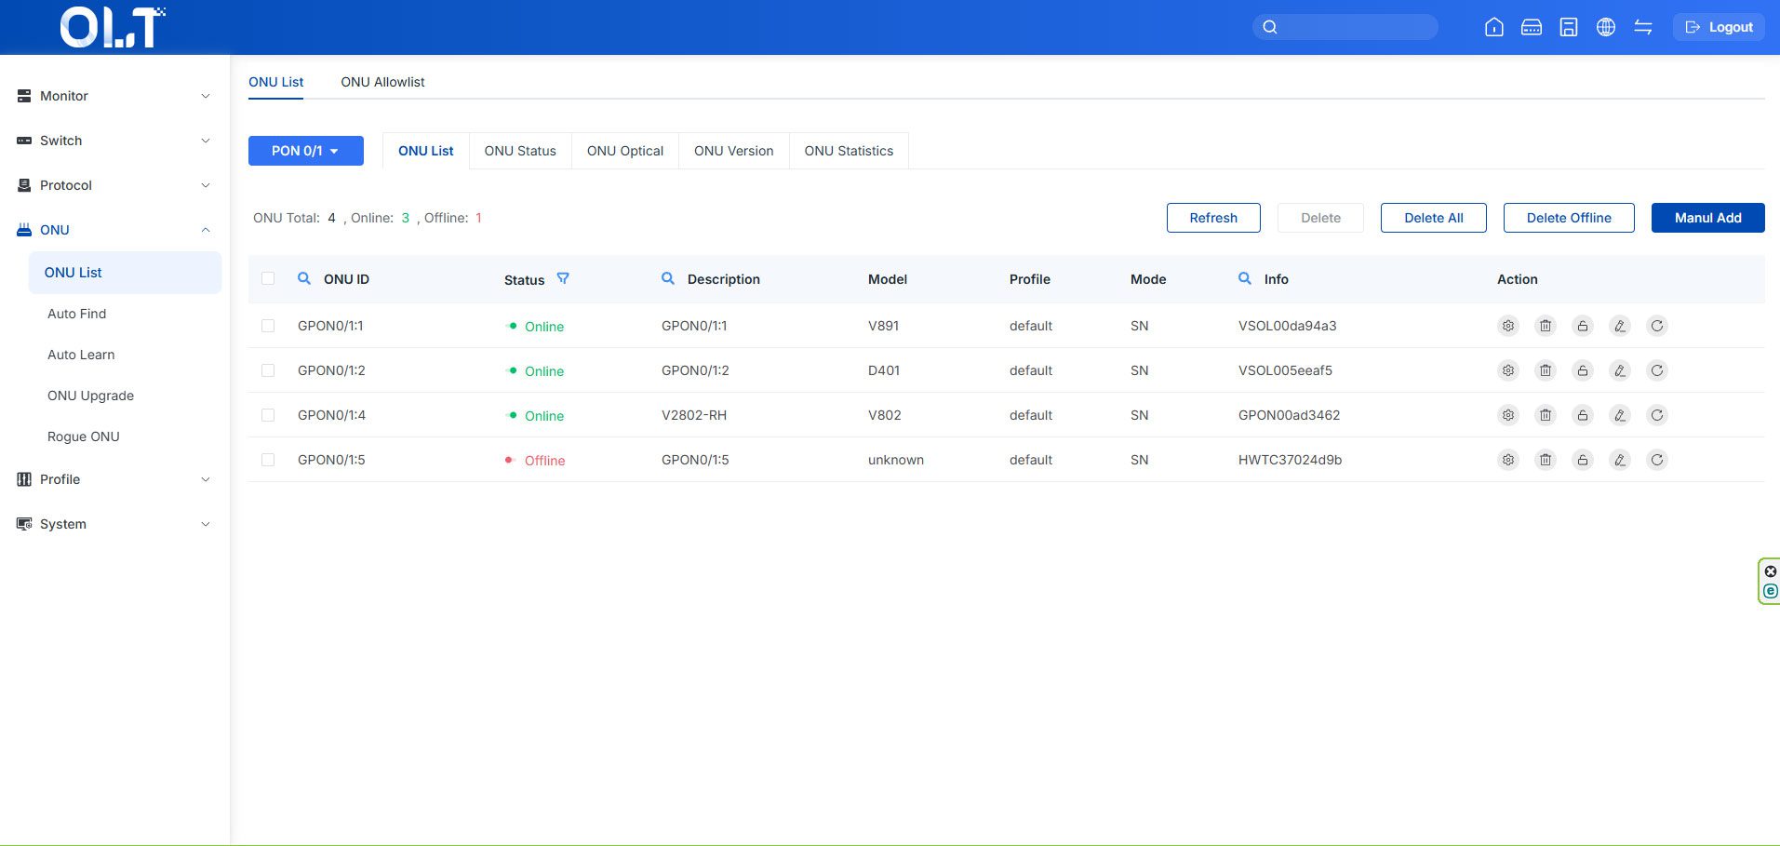Expand the Monitor sidebar menu
The width and height of the screenshot is (1780, 846).
coord(114,96)
